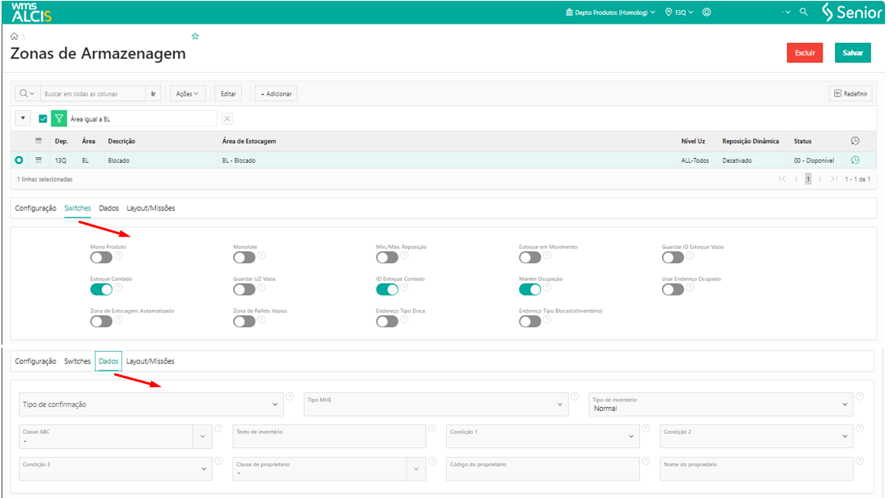
Task: Click the red Excluir button
Action: [804, 53]
